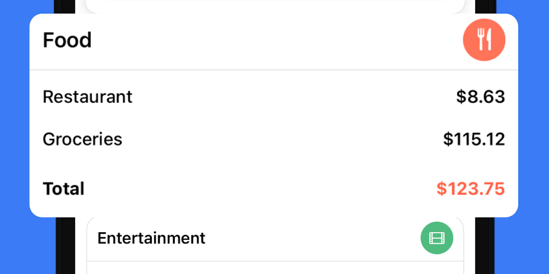Tap the Food fork-and-knife icon
Image resolution: width=549 pixels, height=274 pixels.
coord(484,40)
